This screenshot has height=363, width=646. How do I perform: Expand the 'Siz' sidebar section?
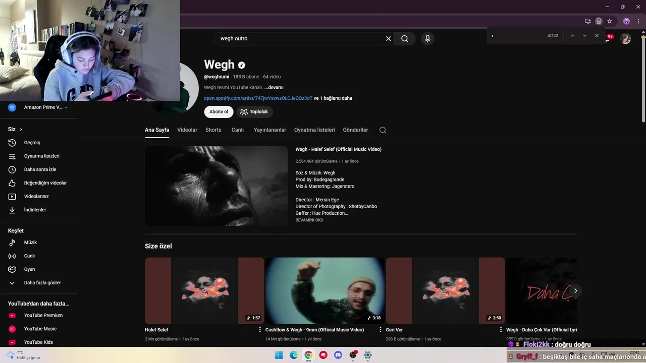(x=15, y=129)
